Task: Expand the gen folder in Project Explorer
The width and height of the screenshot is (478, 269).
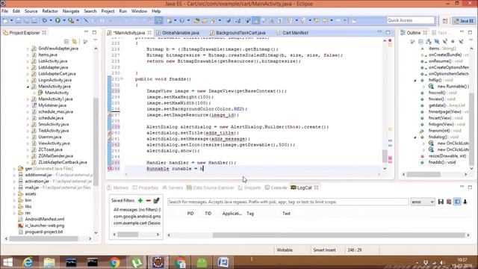Action: [x=14, y=168]
